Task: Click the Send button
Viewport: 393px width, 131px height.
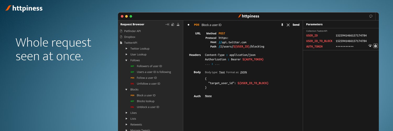Action: pyautogui.click(x=296, y=25)
